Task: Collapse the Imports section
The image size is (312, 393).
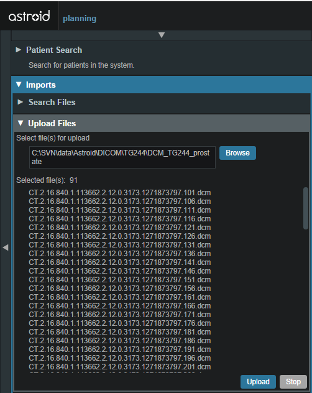Action: click(19, 85)
